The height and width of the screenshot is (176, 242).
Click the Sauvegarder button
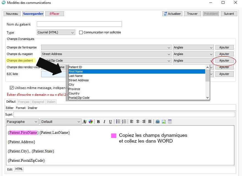coord(33,14)
